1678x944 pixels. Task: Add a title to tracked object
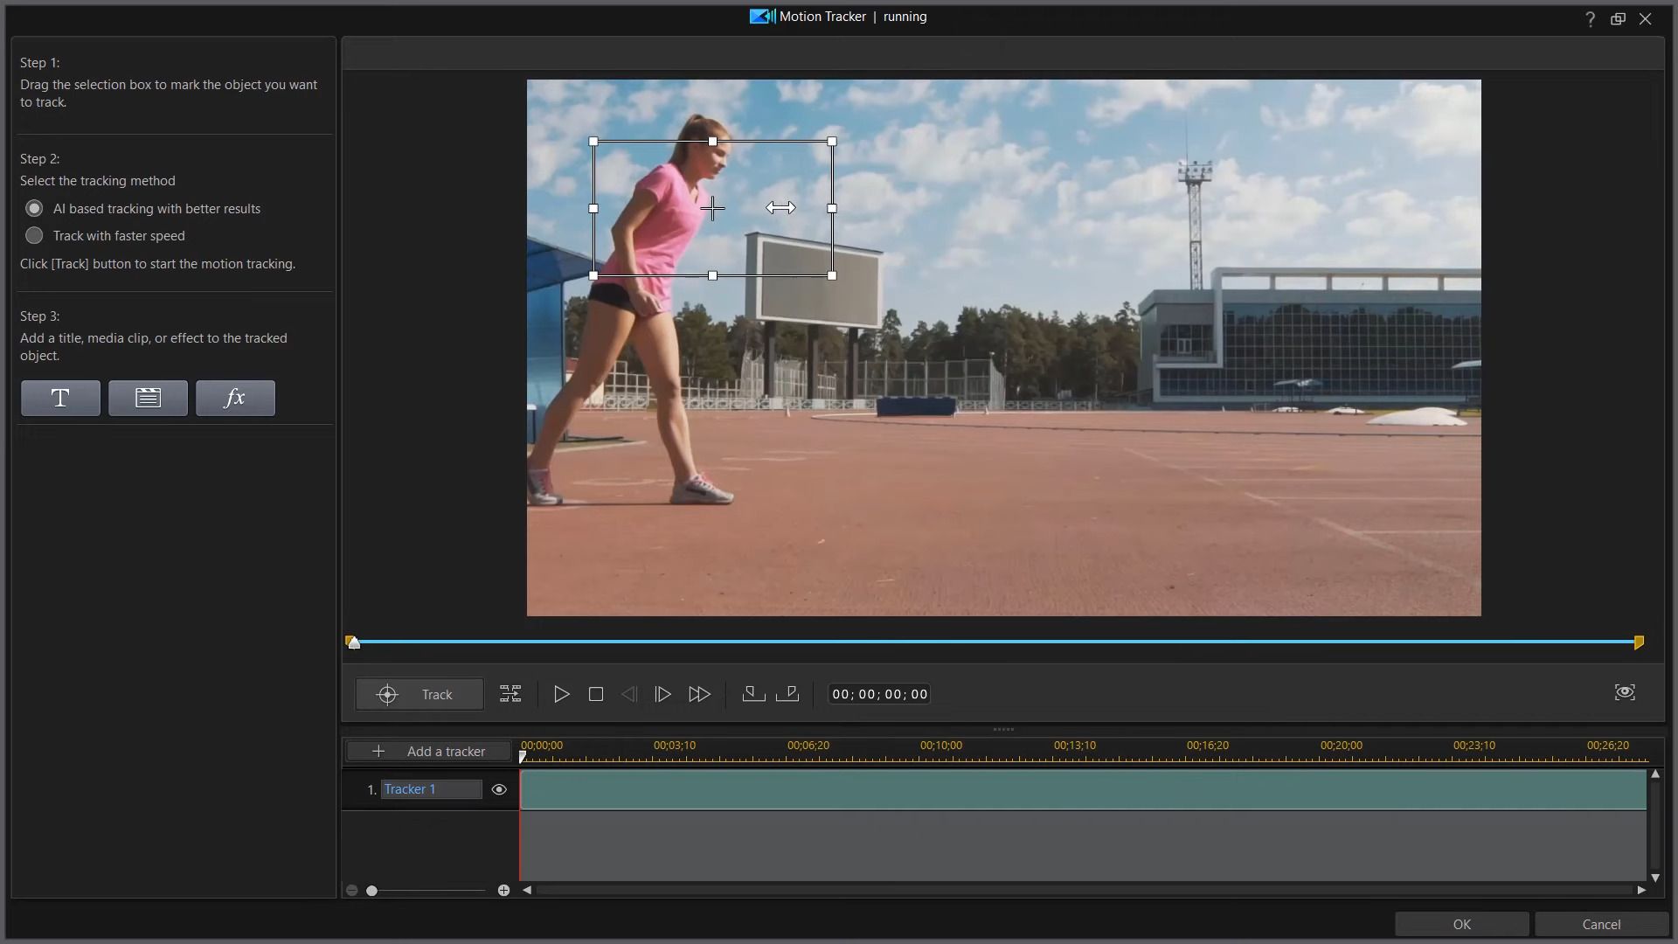60,399
